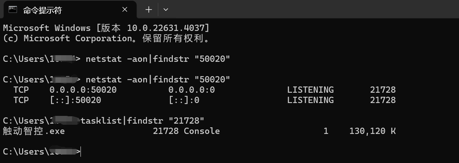
Task: Click the Microsoft Windows version line
Action: [106, 28]
